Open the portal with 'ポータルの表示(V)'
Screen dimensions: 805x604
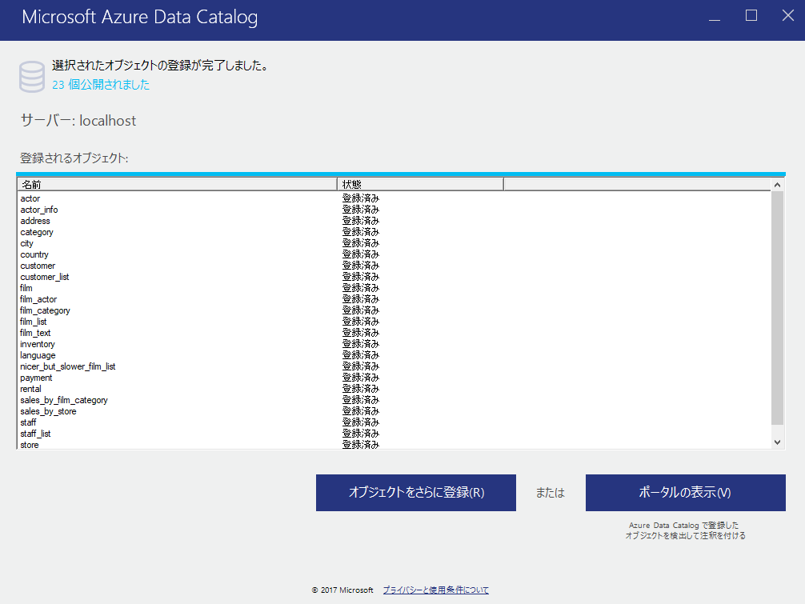(686, 493)
